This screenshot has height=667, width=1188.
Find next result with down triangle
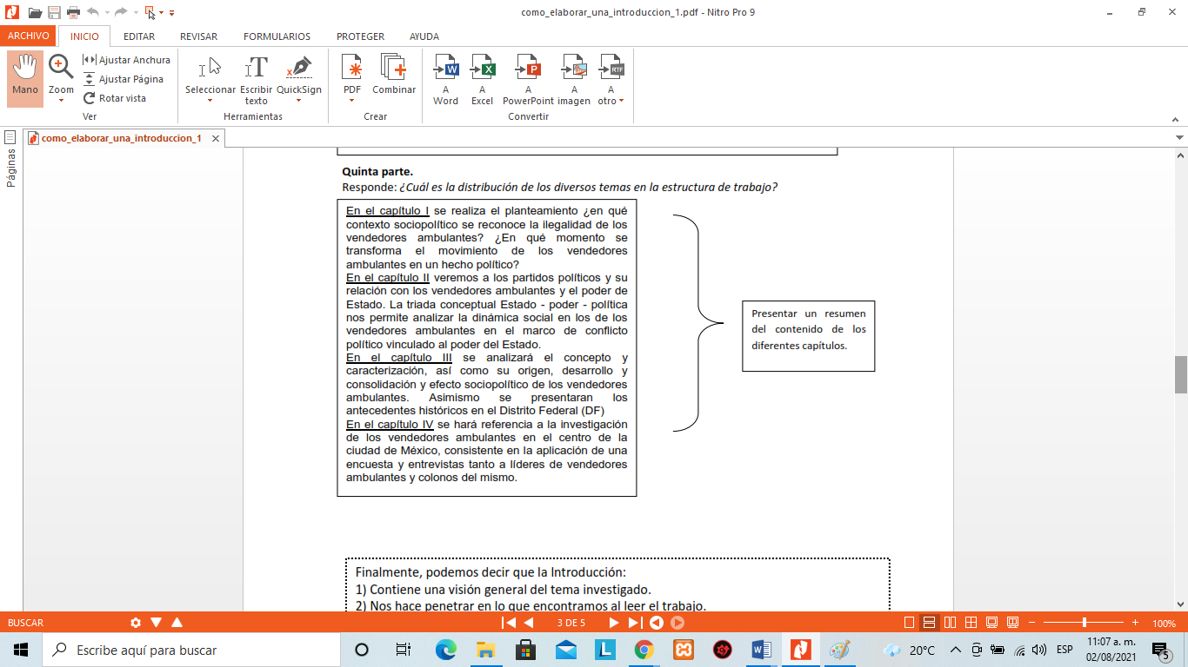[x=157, y=623]
